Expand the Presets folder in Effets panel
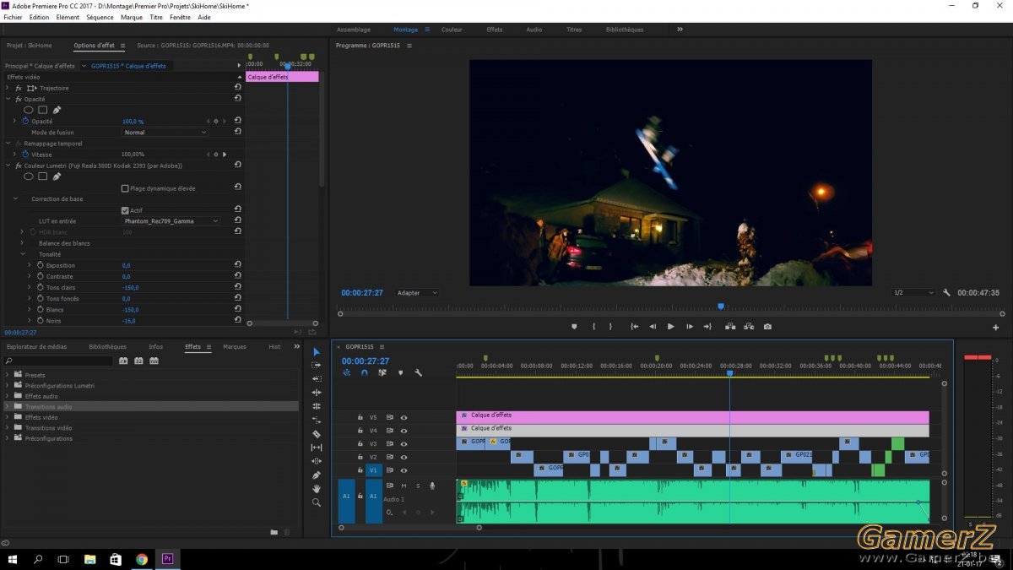 point(8,375)
